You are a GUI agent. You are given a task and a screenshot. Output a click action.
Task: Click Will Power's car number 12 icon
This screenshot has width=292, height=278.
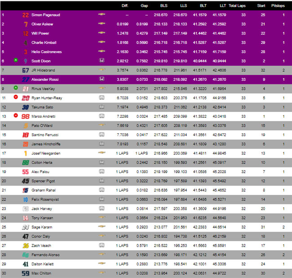tap(26, 34)
